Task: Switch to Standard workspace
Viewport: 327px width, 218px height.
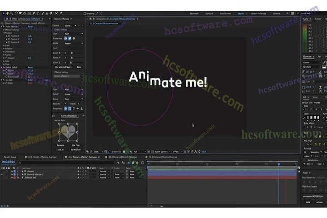Action: pyautogui.click(x=209, y=14)
